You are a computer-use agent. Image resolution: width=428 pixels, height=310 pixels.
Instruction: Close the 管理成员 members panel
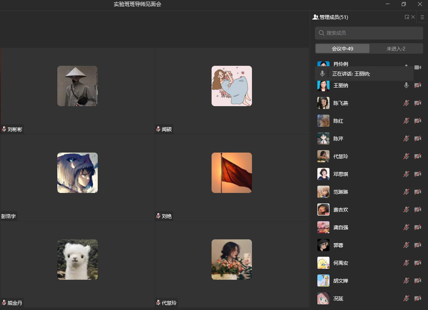[x=413, y=17]
